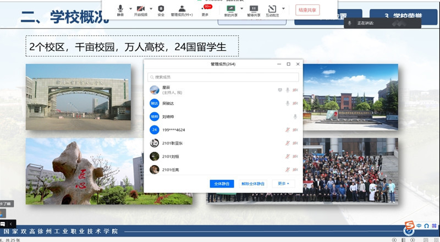Click the 搜索成员 search field
The image size is (440, 242).
tap(223, 78)
